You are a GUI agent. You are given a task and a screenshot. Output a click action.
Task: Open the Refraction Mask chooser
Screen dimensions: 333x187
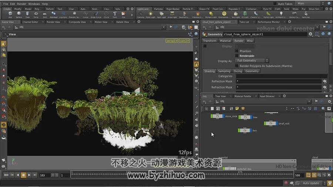[x=325, y=87]
